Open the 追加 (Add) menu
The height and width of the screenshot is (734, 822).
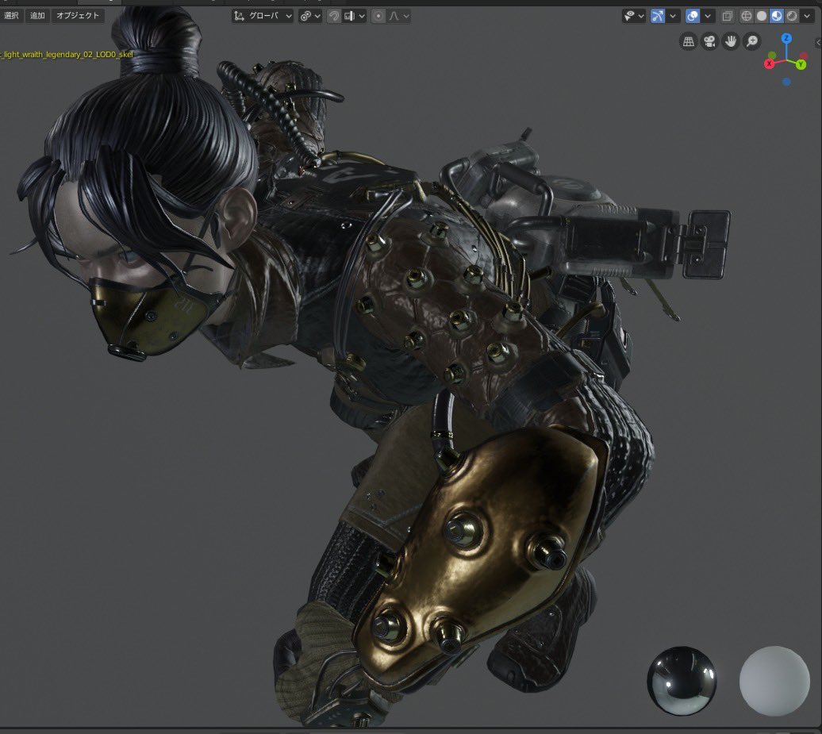click(x=37, y=16)
